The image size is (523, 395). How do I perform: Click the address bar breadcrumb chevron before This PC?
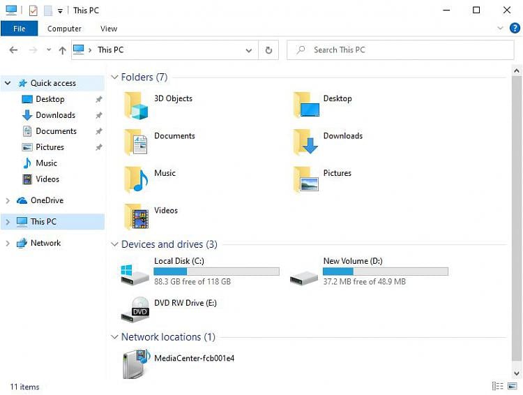pos(90,50)
